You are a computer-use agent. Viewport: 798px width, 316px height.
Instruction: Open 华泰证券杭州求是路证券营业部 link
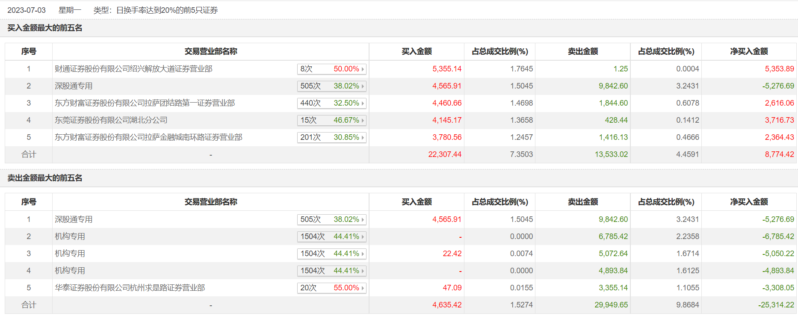coord(130,288)
